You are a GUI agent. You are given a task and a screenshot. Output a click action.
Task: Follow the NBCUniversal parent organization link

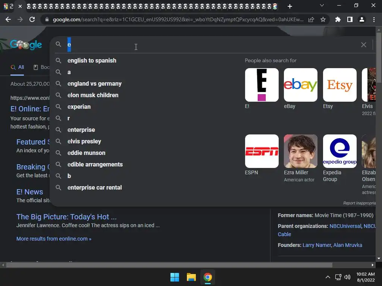[345, 226]
